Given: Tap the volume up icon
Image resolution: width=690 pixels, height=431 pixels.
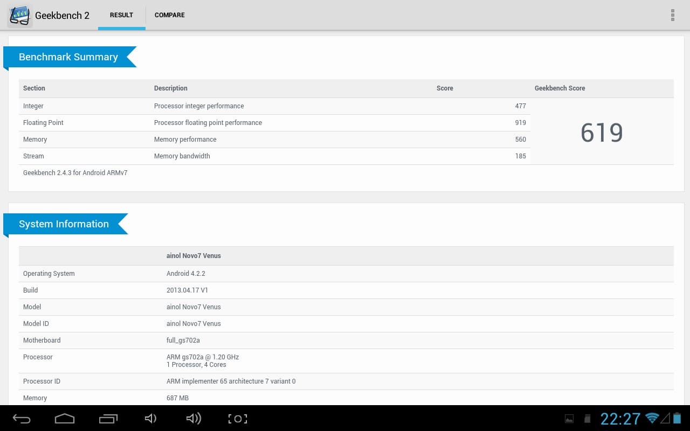Looking at the screenshot, I should click(x=194, y=419).
